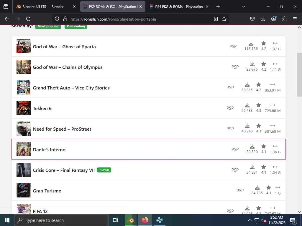The image size is (302, 226).
Task: Open the Pocket save icon
Action: tap(252, 19)
